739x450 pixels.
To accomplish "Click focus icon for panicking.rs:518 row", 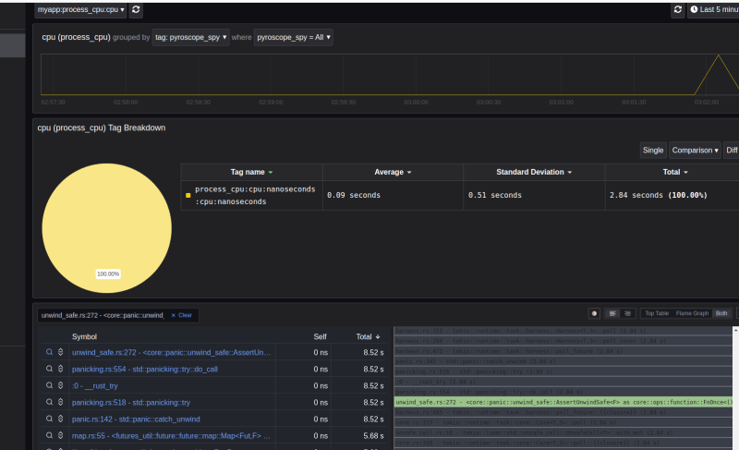I will [x=61, y=402].
